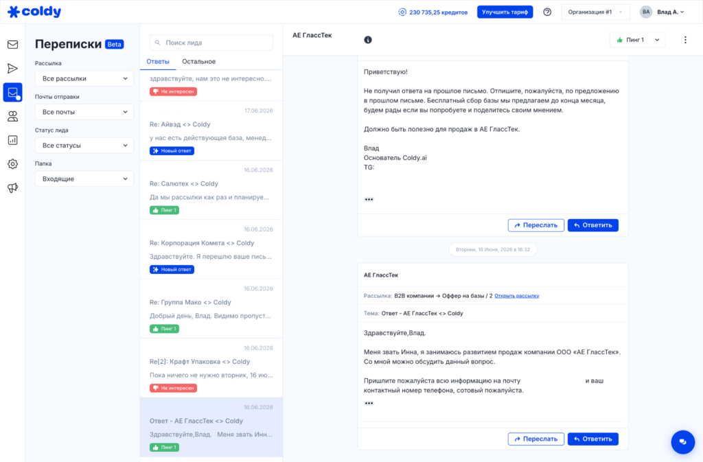Click the Открыть рассылку link
This screenshot has height=462, width=703.
coord(516,296)
